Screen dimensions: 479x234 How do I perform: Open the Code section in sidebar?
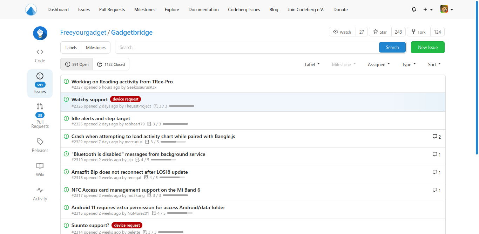(40, 56)
